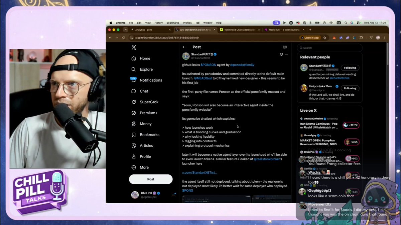Switch to Robinhood Chain address tab
This screenshot has width=401, height=225.
click(x=240, y=30)
